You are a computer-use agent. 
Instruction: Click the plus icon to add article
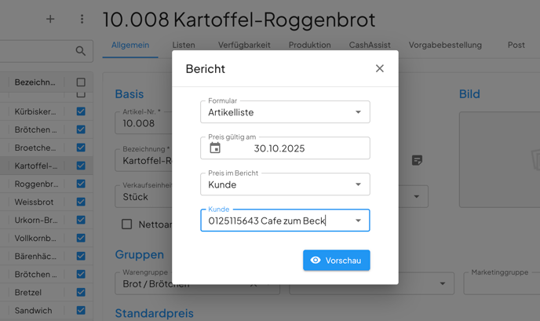tap(50, 19)
